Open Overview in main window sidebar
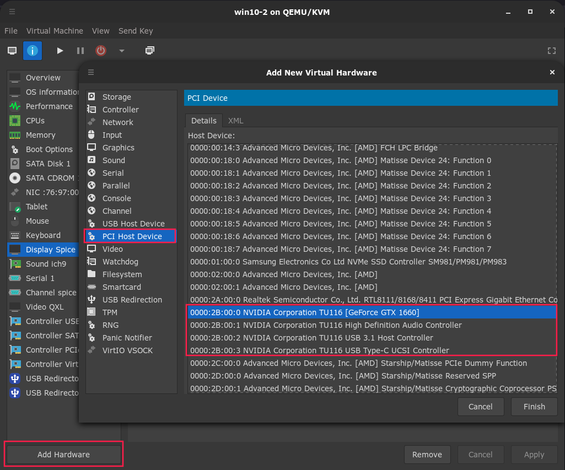Image resolution: width=565 pixels, height=470 pixels. [x=43, y=78]
